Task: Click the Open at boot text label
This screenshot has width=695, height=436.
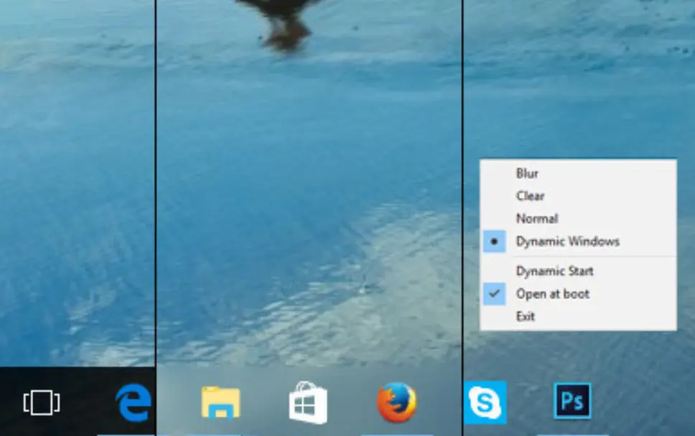Action: click(x=552, y=294)
